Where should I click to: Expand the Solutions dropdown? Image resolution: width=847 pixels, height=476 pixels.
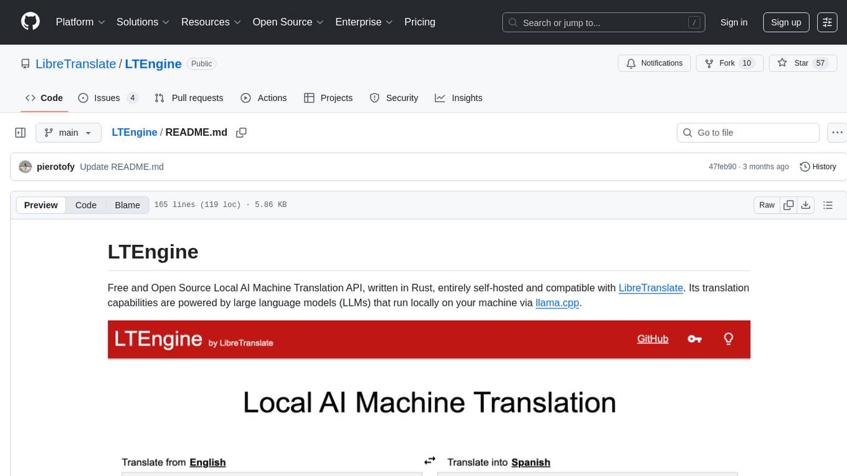(143, 22)
